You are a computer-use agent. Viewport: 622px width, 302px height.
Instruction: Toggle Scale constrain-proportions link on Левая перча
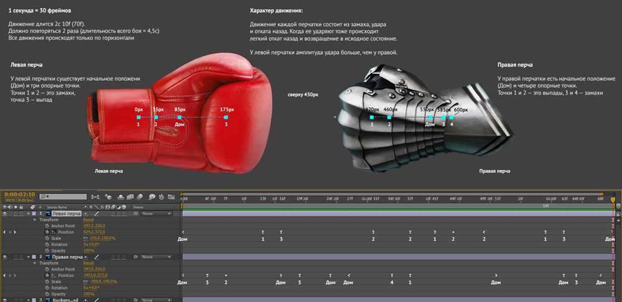85,238
